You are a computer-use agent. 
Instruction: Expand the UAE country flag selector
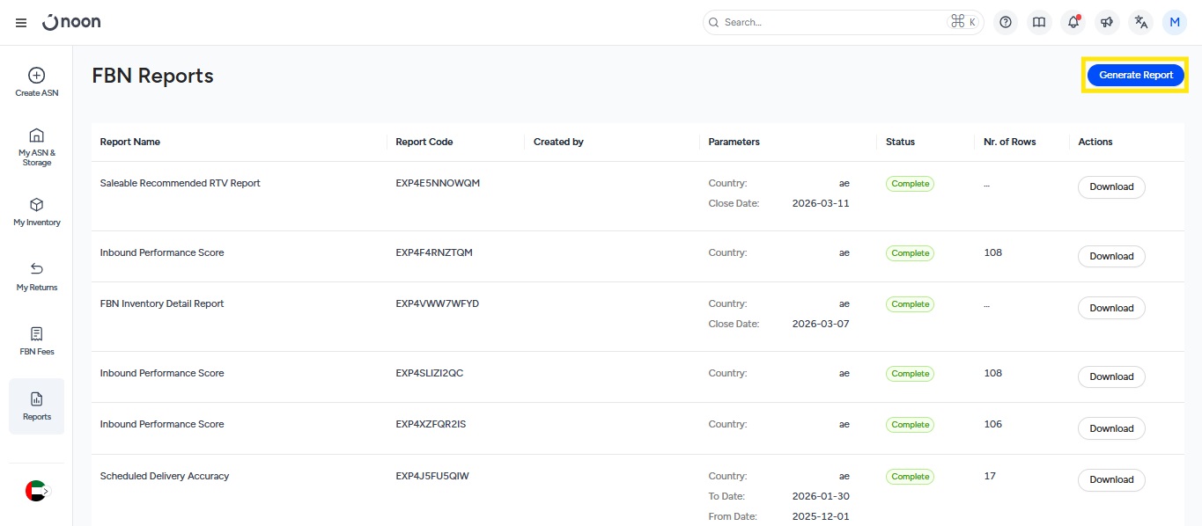coord(37,491)
